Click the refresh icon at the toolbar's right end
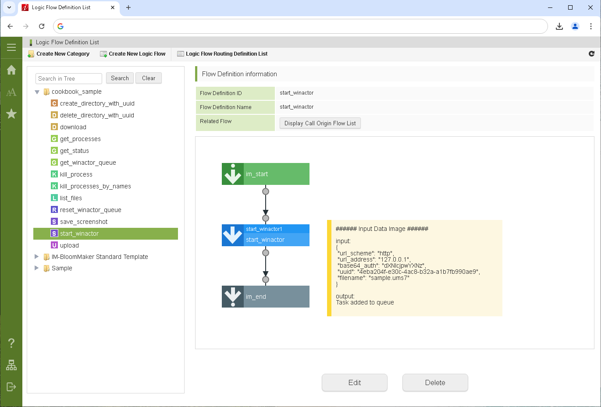 point(591,53)
